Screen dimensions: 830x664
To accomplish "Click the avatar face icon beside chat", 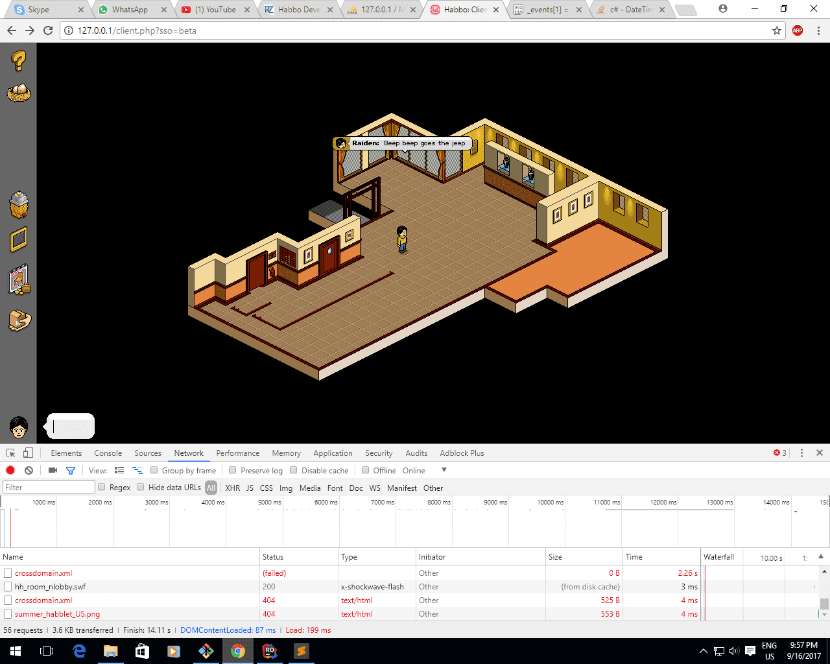I will tap(19, 427).
